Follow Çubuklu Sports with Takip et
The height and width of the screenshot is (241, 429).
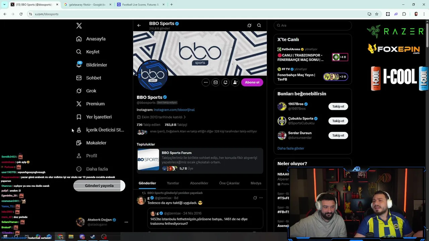coord(338,121)
